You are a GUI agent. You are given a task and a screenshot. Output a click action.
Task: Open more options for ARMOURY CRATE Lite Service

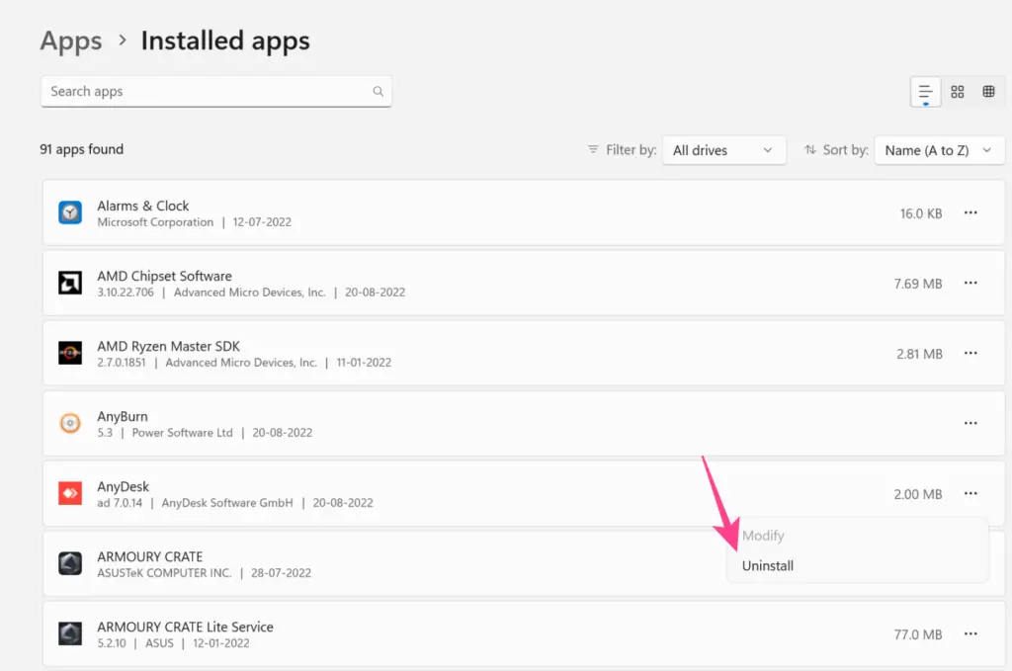[970, 634]
